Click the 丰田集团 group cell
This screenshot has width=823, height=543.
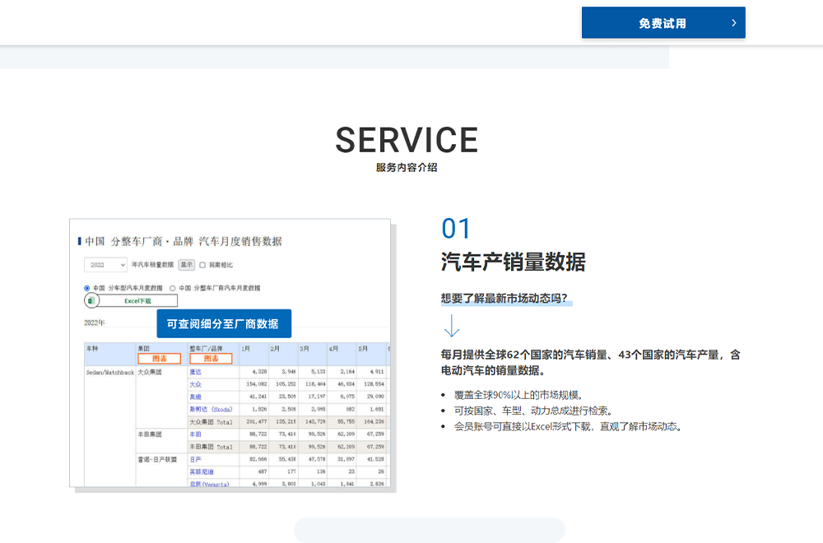(x=150, y=434)
